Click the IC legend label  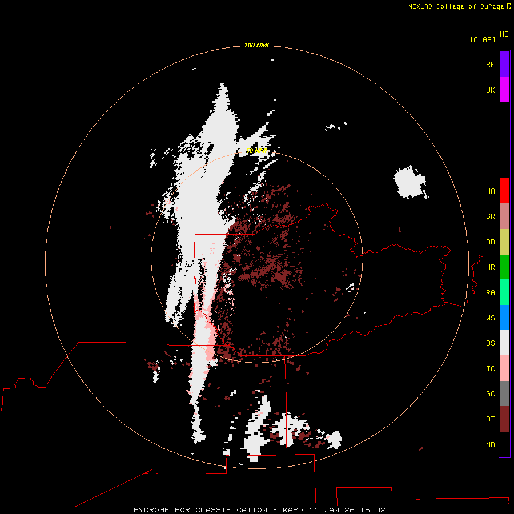point(490,369)
